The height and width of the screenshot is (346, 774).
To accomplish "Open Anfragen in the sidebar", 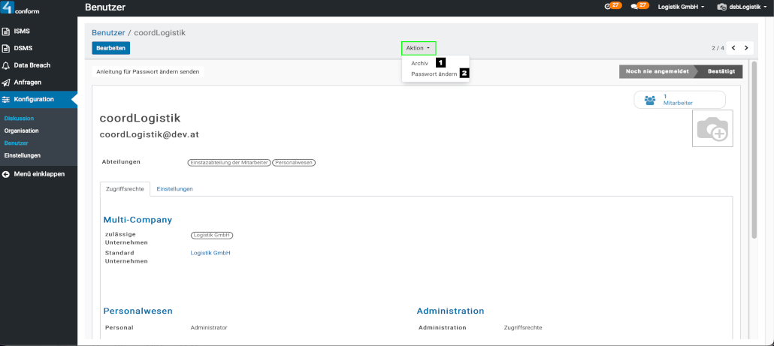I will [27, 82].
